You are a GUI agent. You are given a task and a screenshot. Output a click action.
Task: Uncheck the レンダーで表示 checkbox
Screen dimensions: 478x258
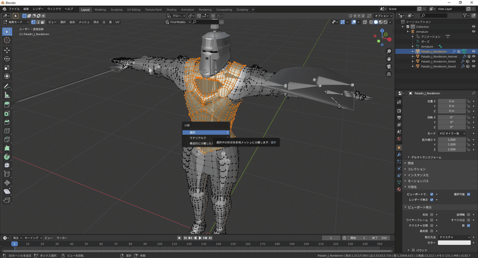pos(431,200)
